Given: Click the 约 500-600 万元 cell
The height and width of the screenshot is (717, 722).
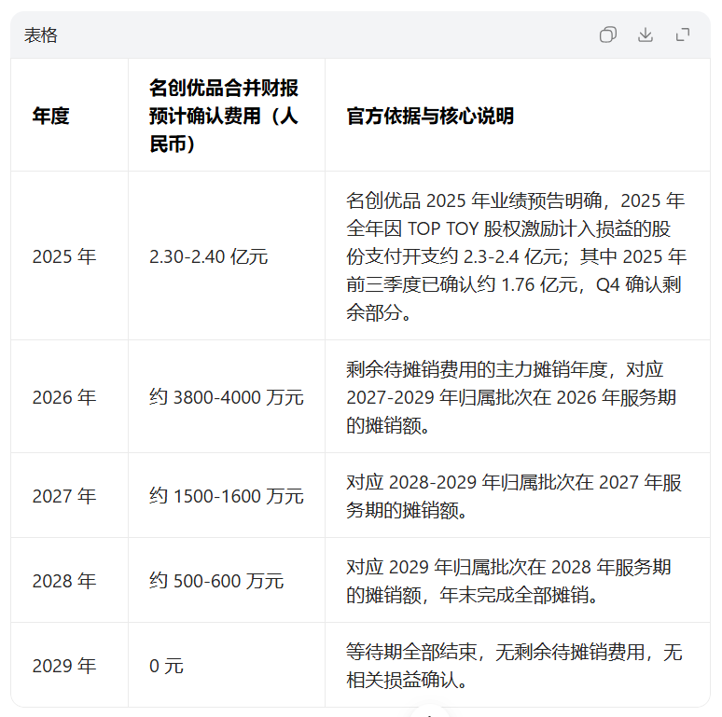Looking at the screenshot, I should pos(216,581).
